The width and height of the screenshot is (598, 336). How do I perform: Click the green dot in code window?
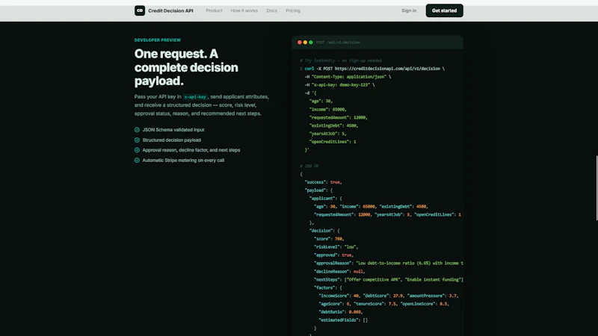coord(311,43)
